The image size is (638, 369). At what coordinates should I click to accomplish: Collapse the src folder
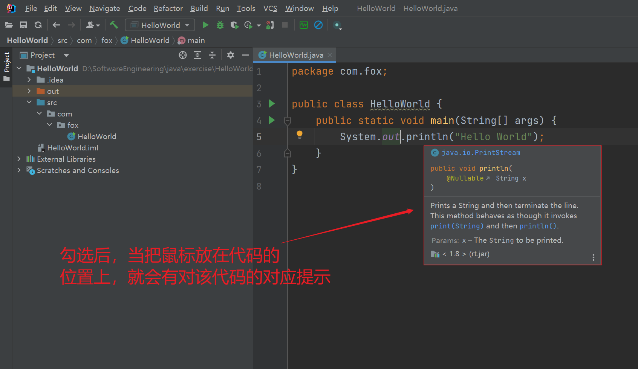[29, 102]
